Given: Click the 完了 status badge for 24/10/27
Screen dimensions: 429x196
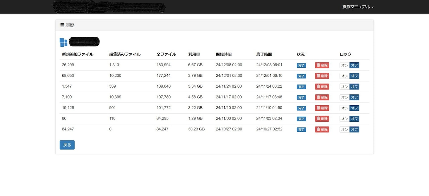Looking at the screenshot, I should (301, 130).
